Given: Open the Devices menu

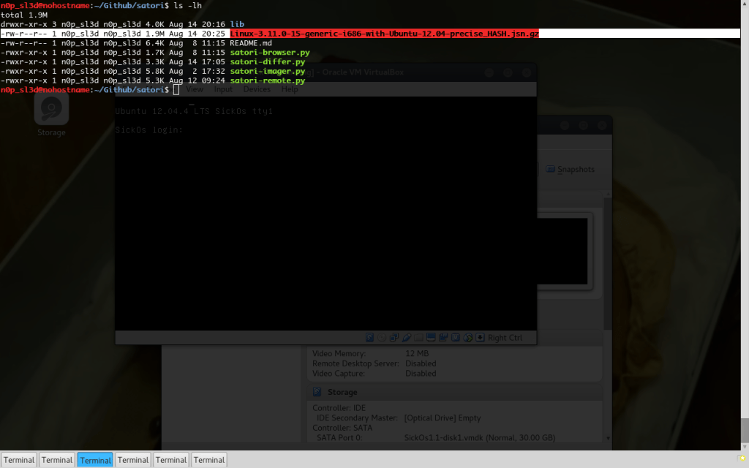Looking at the screenshot, I should pos(257,89).
